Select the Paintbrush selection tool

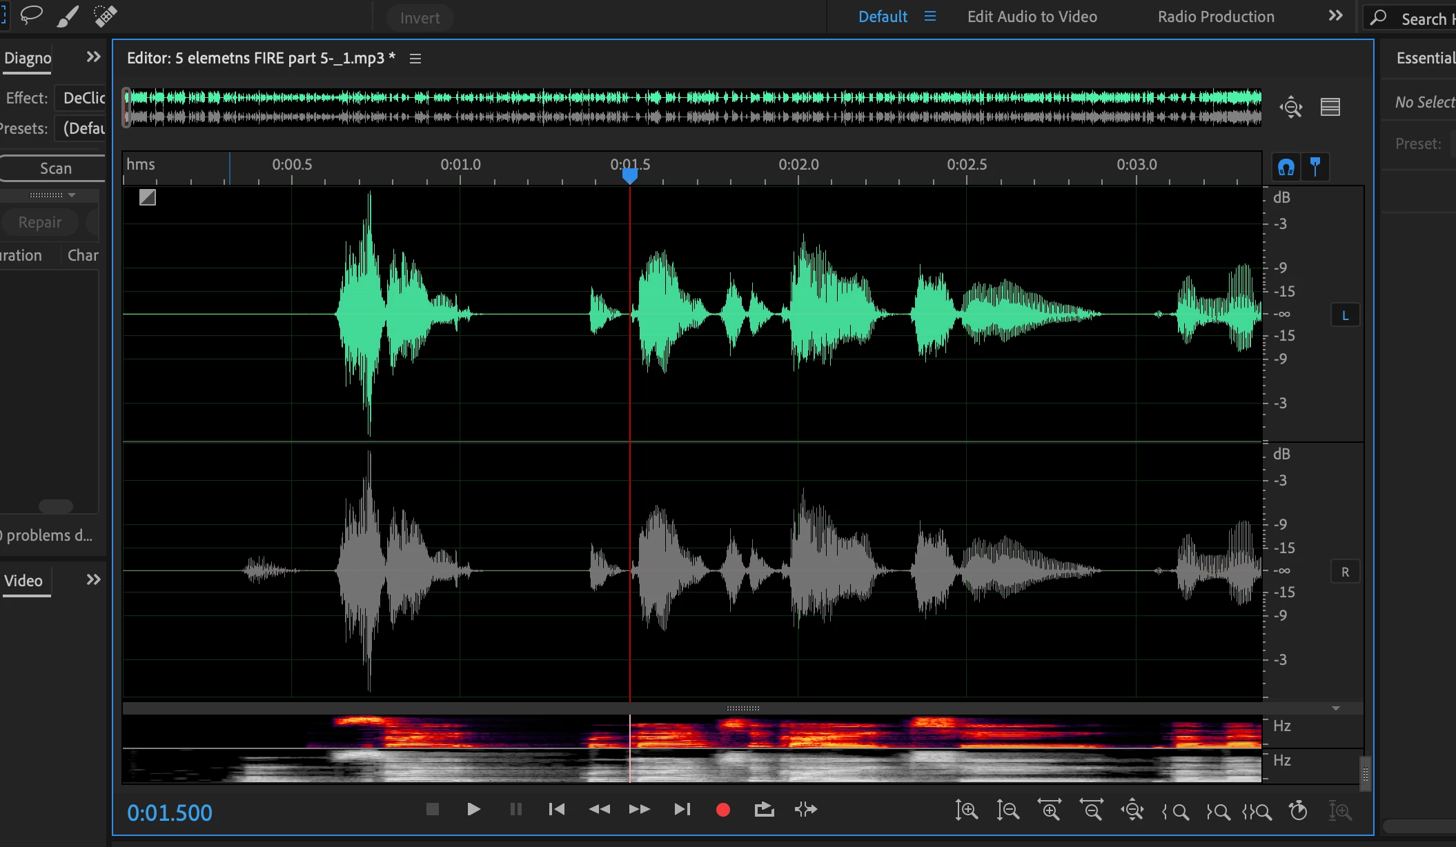pyautogui.click(x=68, y=16)
